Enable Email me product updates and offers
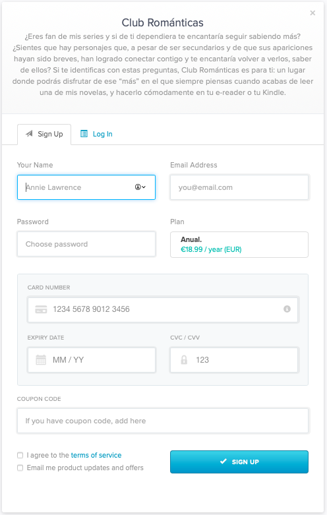This screenshot has width=327, height=515. coord(20,468)
